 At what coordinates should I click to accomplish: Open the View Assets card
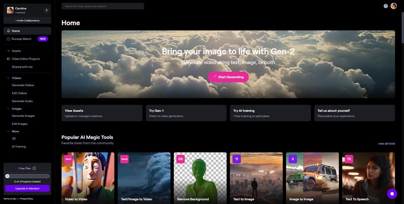[102, 113]
